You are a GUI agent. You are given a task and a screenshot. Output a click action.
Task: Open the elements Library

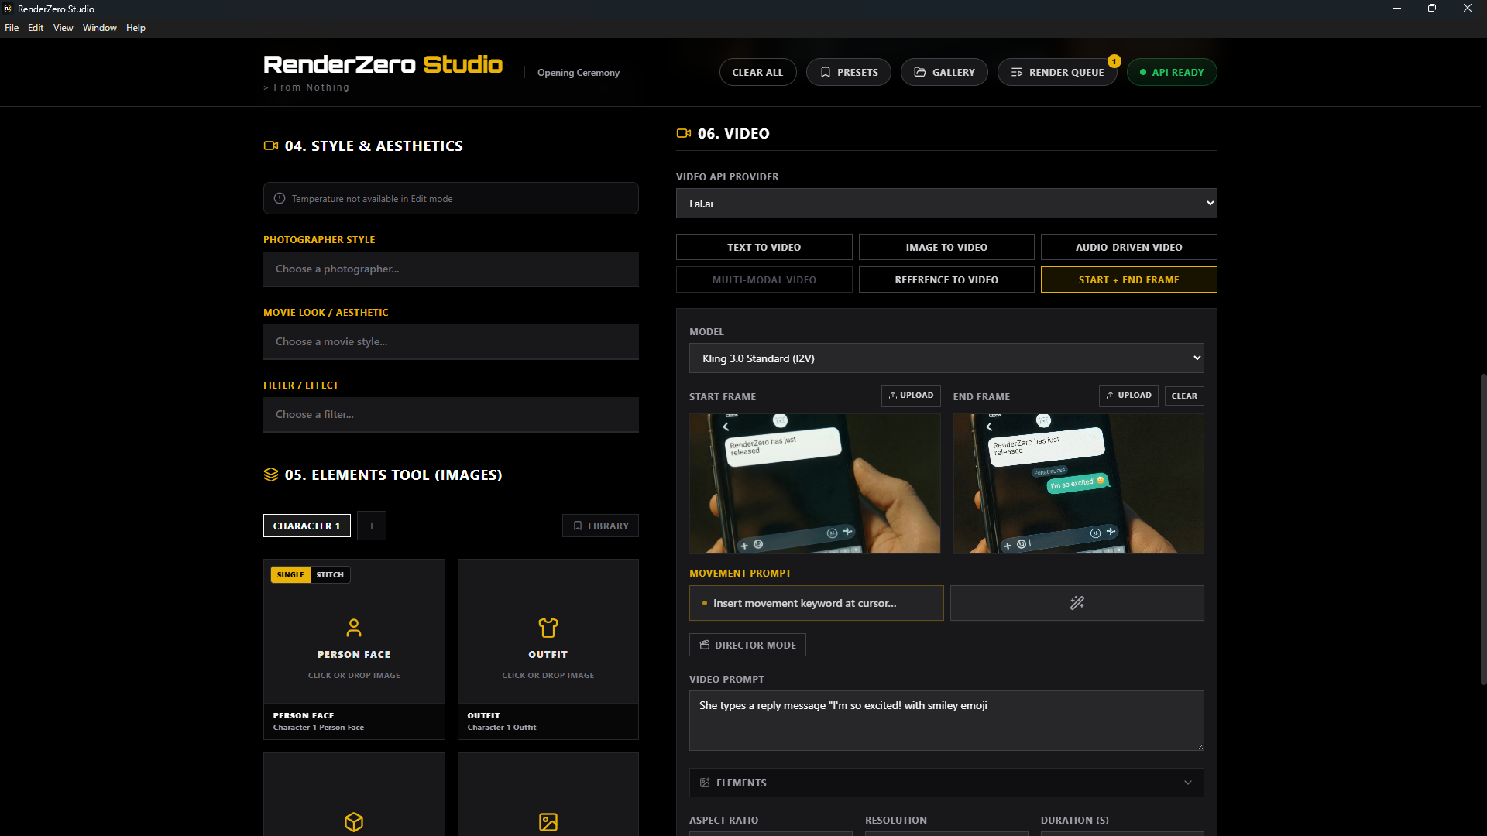(600, 526)
